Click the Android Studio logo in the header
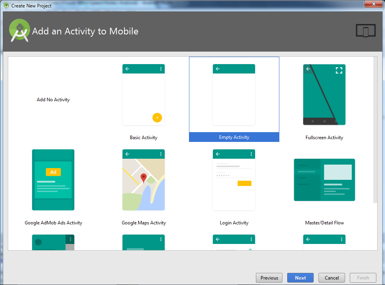This screenshot has height=285, width=385. tap(20, 30)
